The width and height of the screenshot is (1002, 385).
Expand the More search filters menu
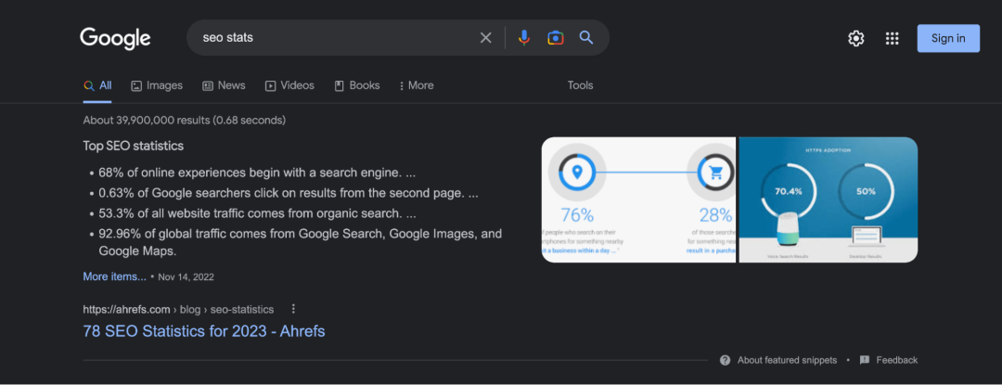416,85
